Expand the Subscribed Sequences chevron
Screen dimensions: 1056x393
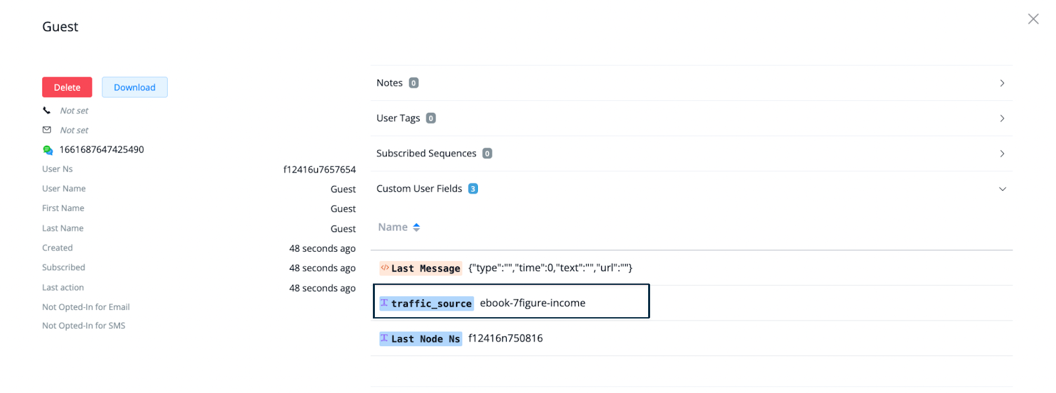tap(1002, 154)
